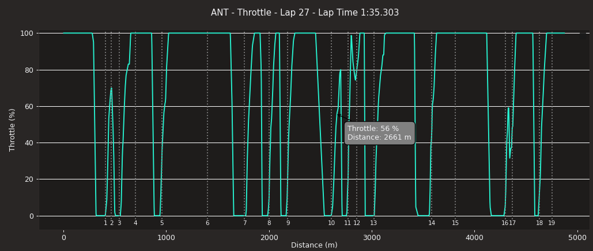Viewport: 593px width, 251px height.
Task: Click the corner 10 marker label
Action: (x=331, y=223)
